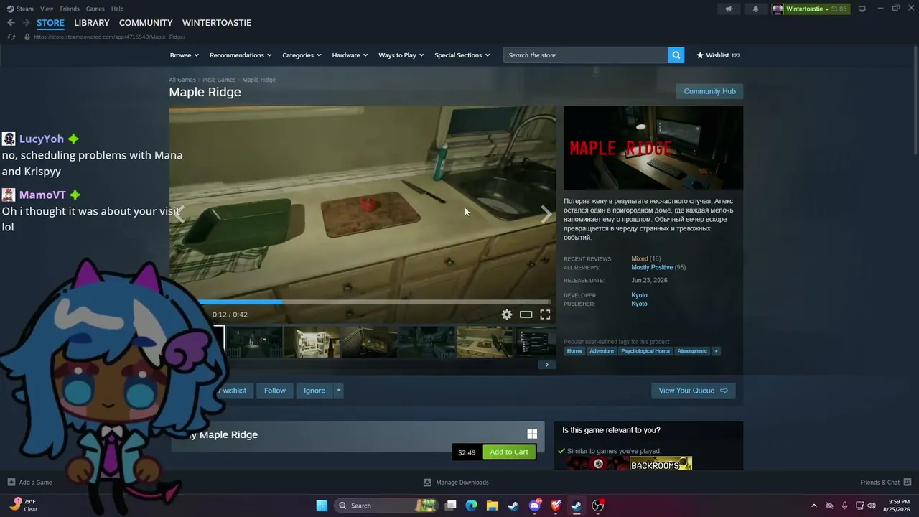
Task: Enter fullscreen for the trailer video
Action: click(545, 315)
